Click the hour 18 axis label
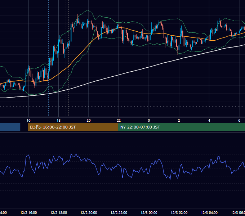Screen dimensions: 245x216 (59, 121)
